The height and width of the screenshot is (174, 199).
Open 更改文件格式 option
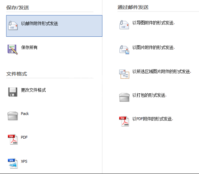click(33, 90)
